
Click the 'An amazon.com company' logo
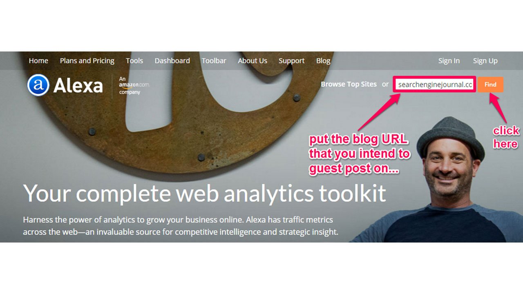pyautogui.click(x=134, y=85)
